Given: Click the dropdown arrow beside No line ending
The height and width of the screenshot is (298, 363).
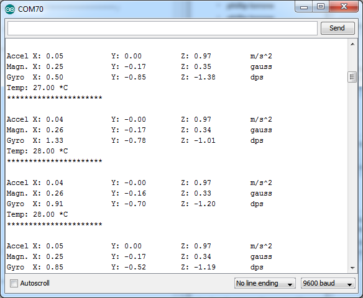Looking at the screenshot, I should [x=290, y=284].
